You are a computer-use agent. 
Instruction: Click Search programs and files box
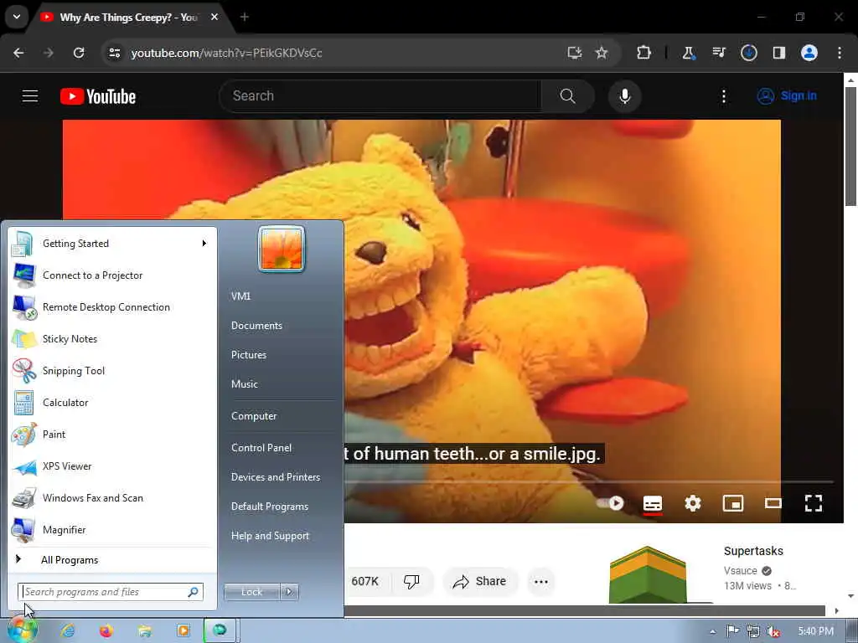(111, 592)
